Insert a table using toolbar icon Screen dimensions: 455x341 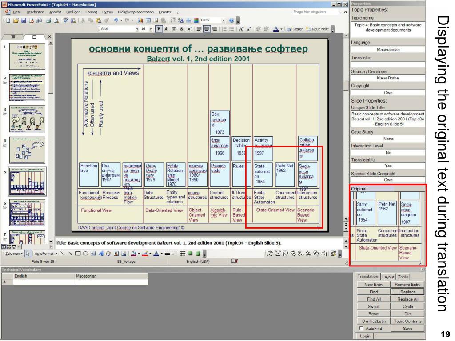(x=148, y=20)
